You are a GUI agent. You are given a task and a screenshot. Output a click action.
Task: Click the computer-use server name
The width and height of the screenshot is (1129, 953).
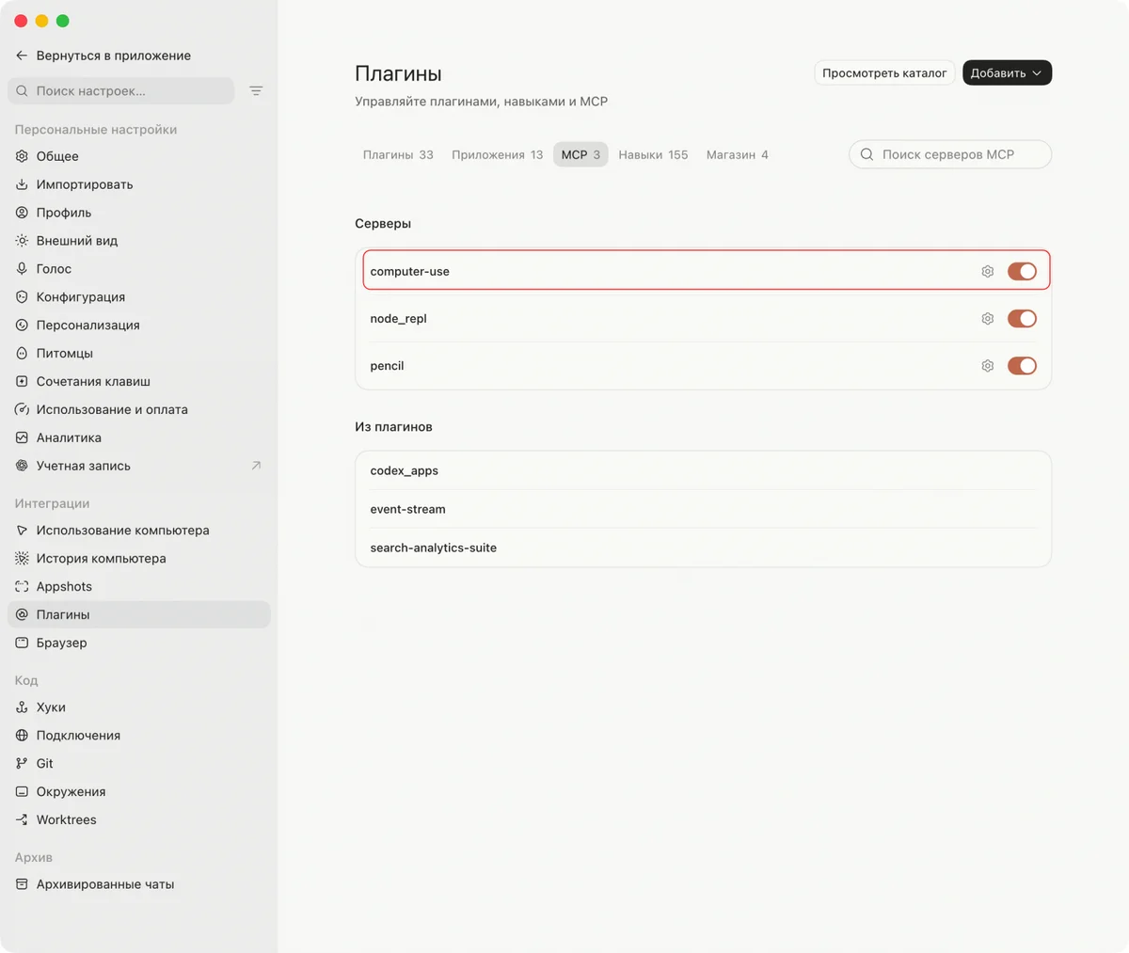409,272
